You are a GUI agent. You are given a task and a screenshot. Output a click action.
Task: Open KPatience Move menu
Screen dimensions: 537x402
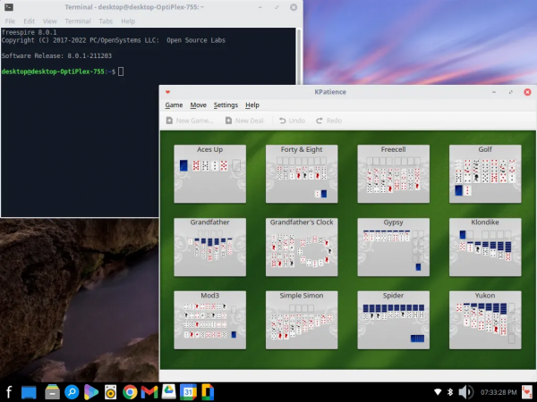click(x=198, y=105)
